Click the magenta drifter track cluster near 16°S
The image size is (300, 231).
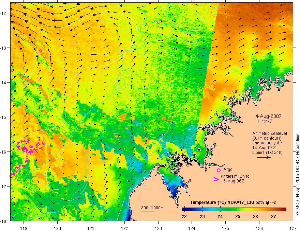pos(31,147)
